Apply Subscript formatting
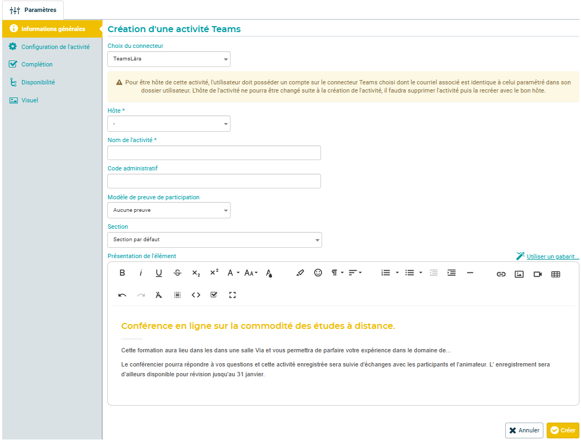581x440 pixels. 196,273
